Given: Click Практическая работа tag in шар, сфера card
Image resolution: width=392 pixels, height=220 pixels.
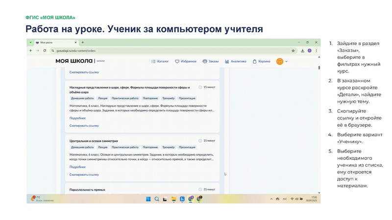Looking at the screenshot, I should (125, 98).
